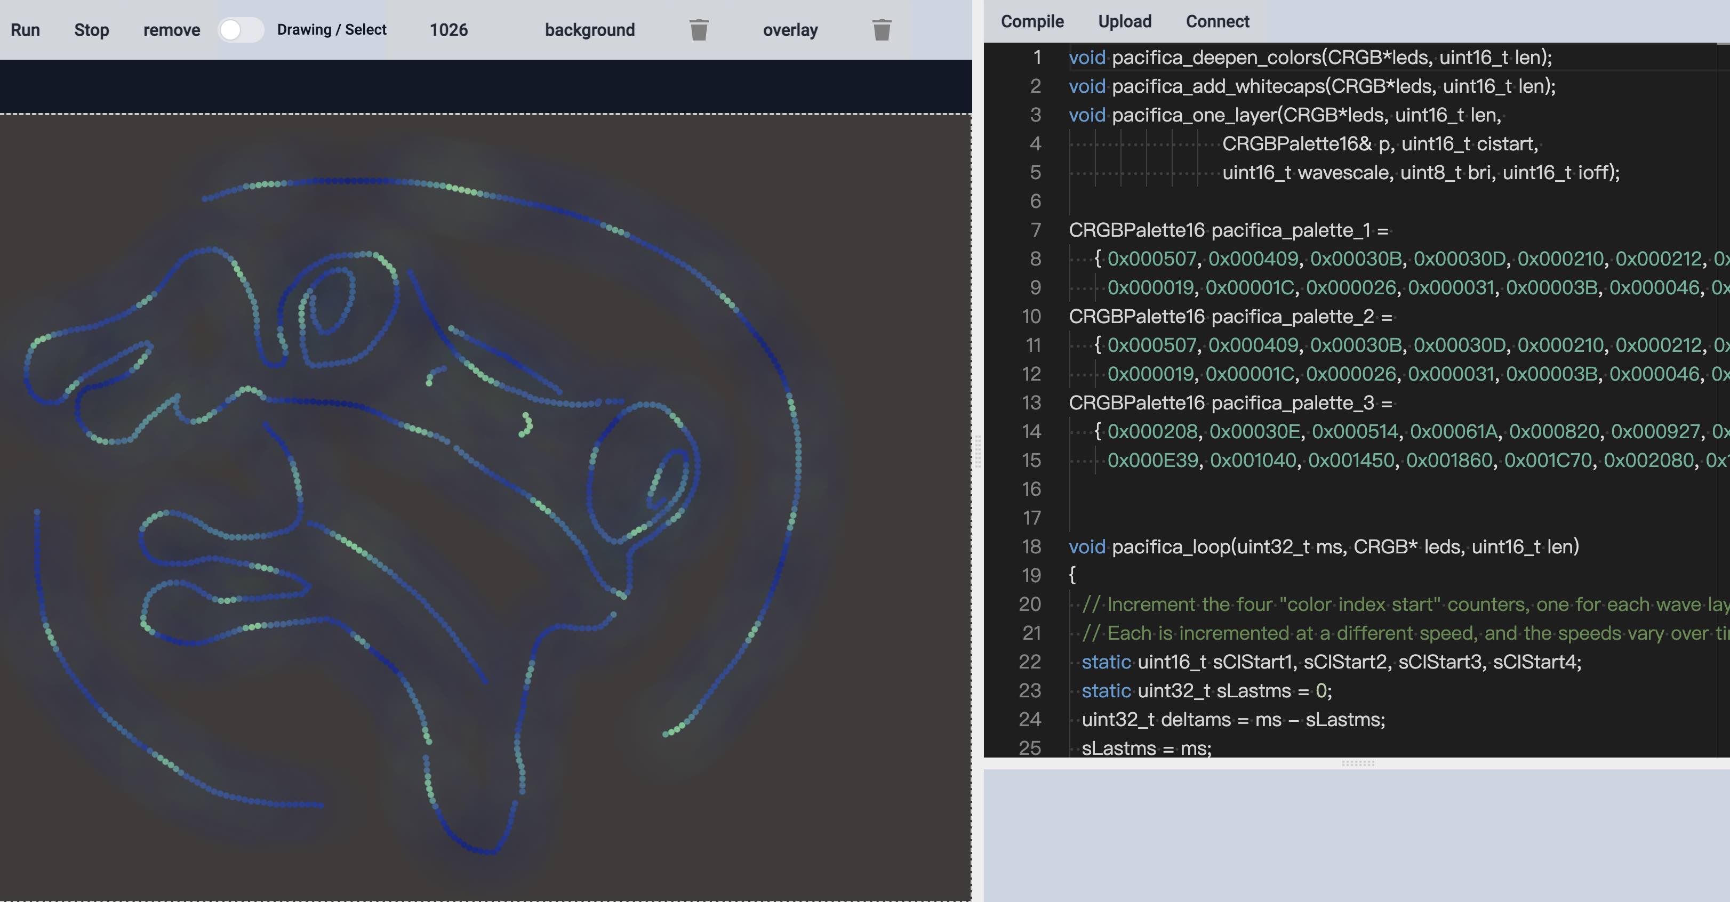Connect to the LED controller

pyautogui.click(x=1217, y=21)
